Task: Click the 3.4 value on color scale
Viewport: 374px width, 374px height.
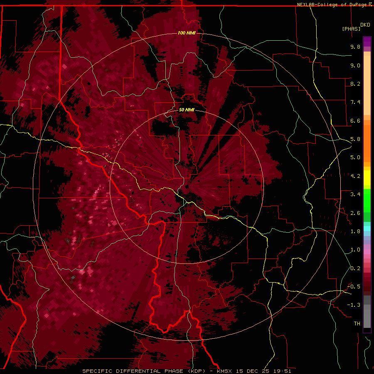Action: pyautogui.click(x=355, y=194)
